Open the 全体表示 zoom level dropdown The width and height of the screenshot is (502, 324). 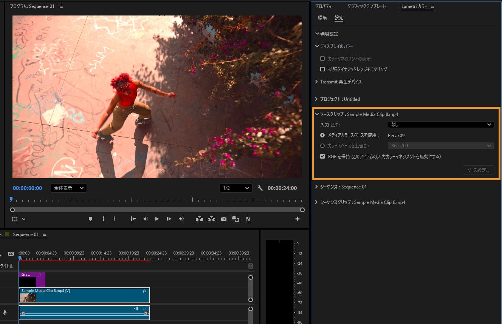point(68,188)
